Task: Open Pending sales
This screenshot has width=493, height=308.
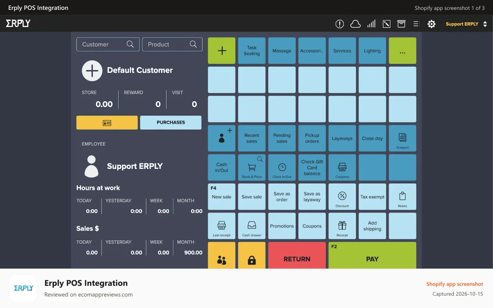Action: [282, 138]
